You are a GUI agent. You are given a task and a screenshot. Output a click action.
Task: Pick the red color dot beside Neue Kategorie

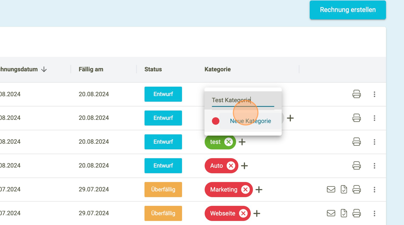tap(216, 121)
